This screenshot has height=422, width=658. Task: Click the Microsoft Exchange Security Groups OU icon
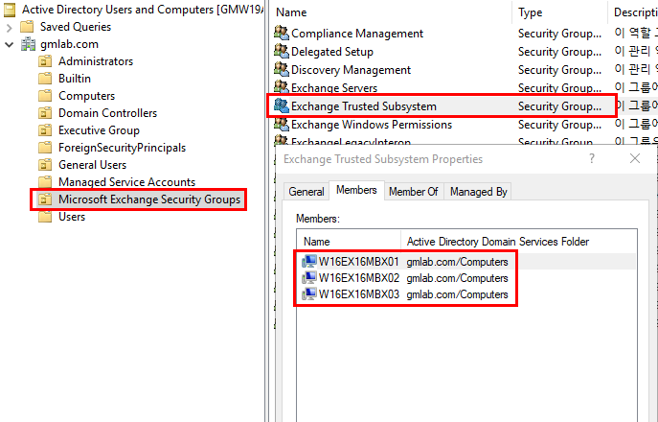tap(45, 199)
